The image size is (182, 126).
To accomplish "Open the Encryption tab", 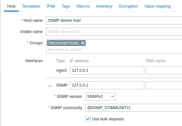I will [x=128, y=6].
